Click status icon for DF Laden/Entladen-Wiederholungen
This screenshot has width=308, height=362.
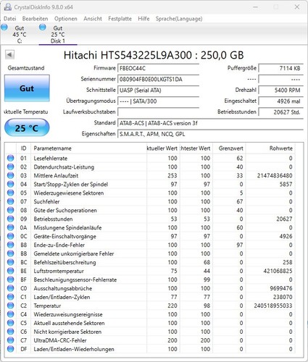tap(10, 349)
